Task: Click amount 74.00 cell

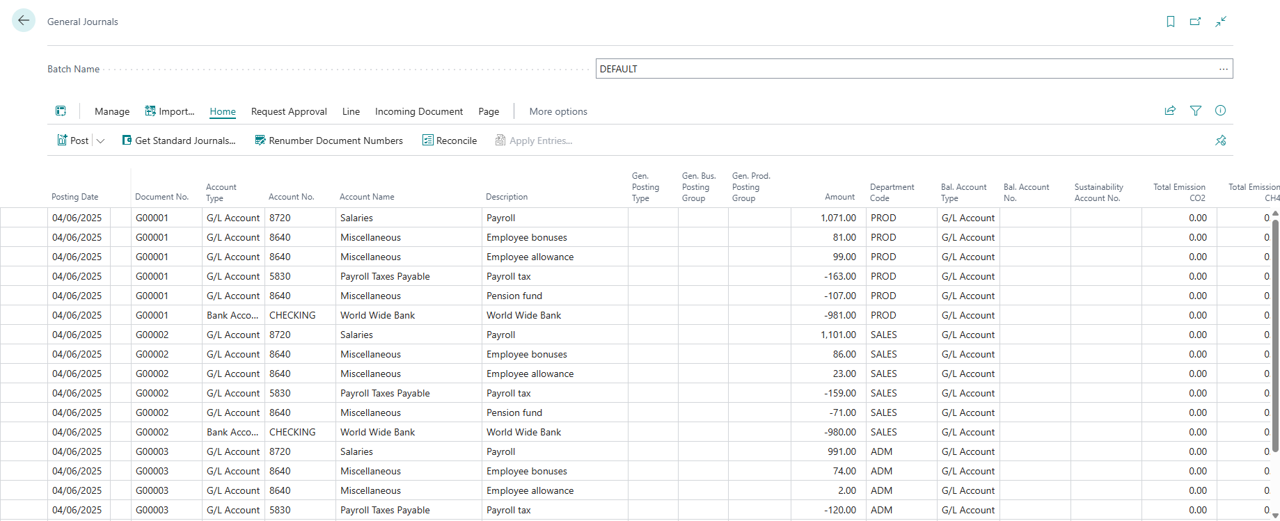Action: pos(828,471)
